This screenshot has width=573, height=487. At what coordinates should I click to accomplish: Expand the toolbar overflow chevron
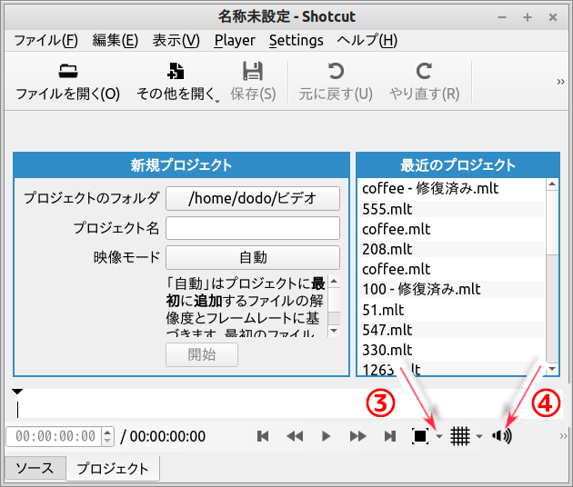click(561, 82)
